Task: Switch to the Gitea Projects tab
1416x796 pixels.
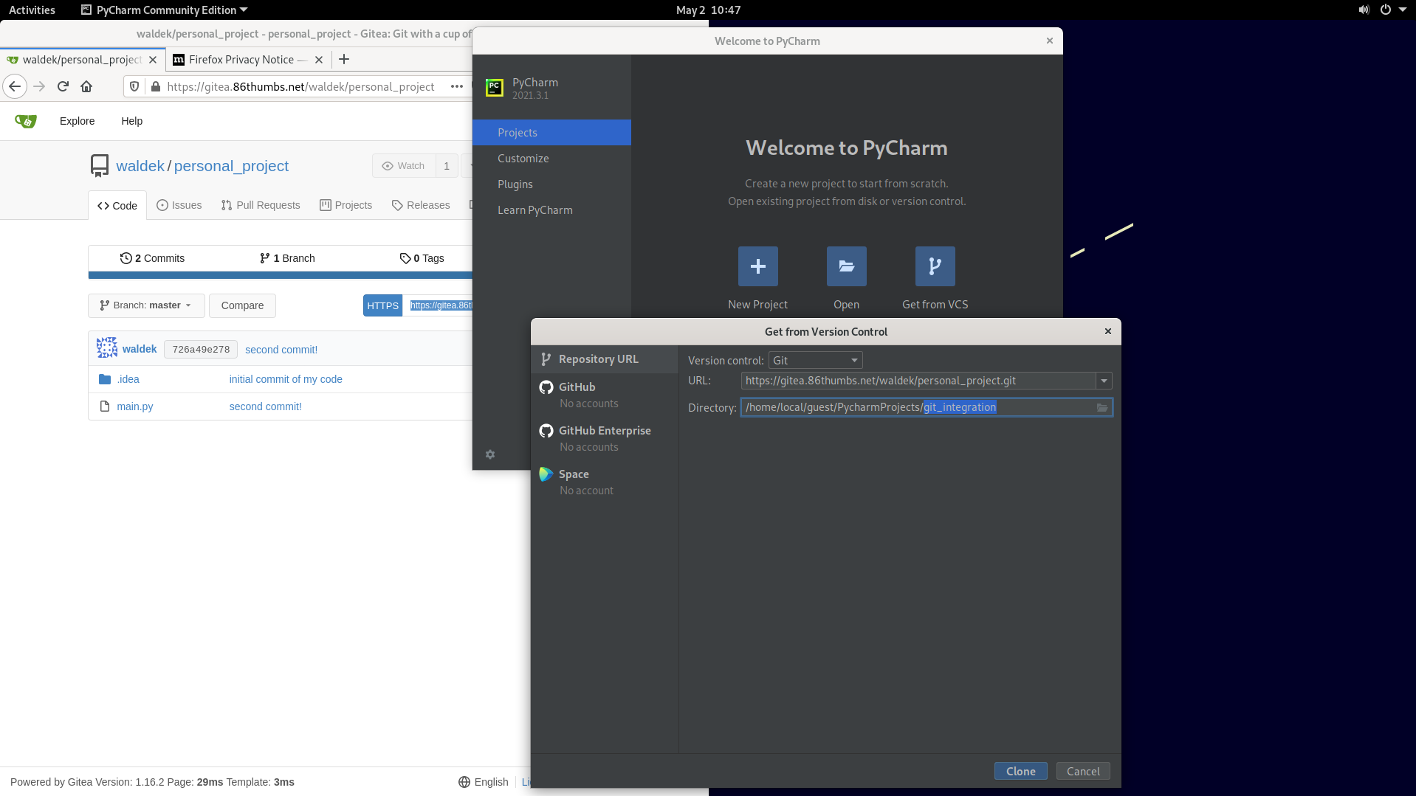Action: [x=346, y=205]
